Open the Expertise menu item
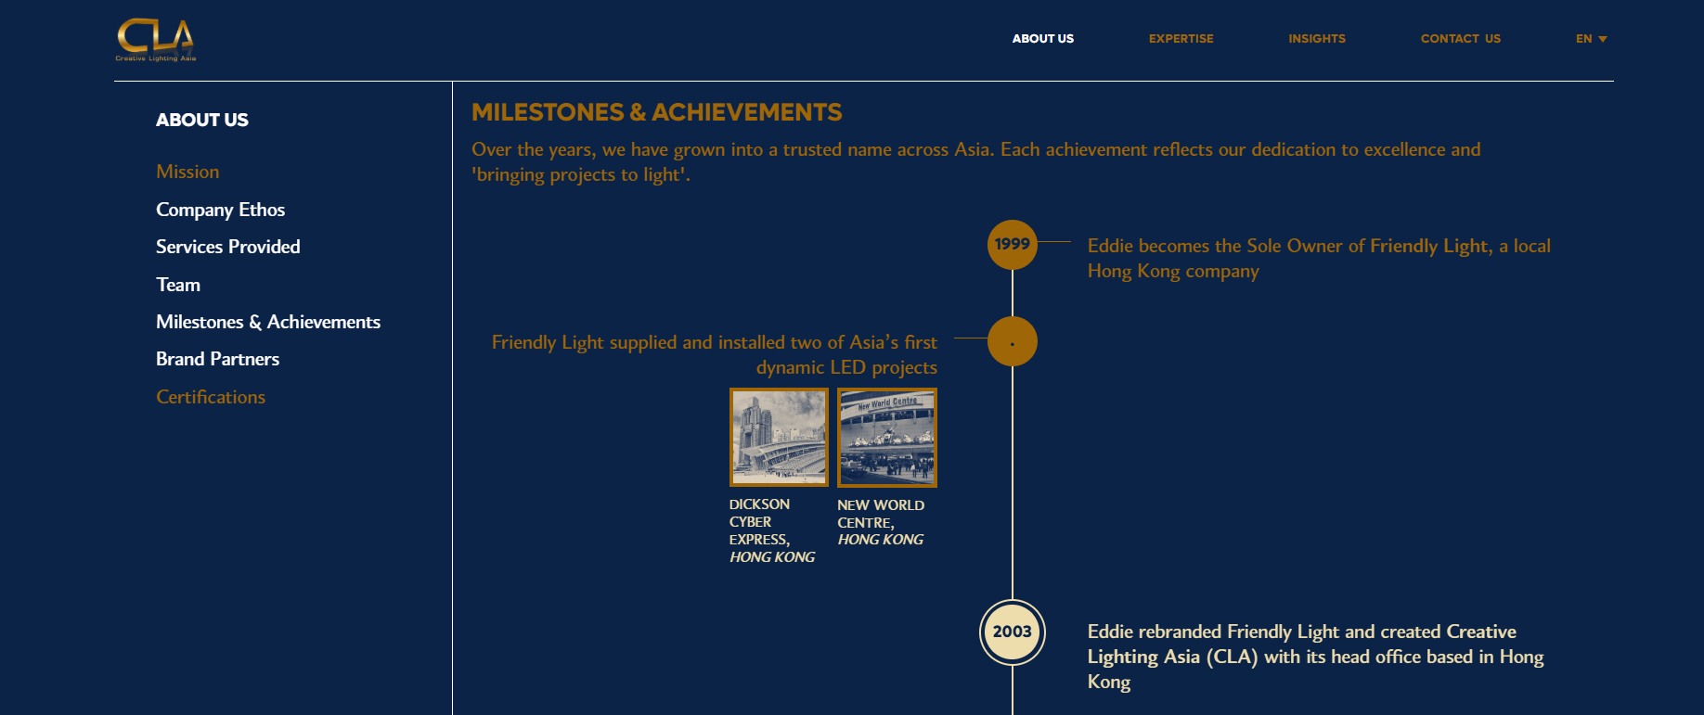Viewport: 1704px width, 715px height. (x=1181, y=39)
